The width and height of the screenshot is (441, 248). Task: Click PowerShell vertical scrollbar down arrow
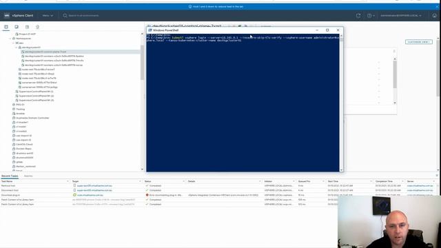pyautogui.click(x=342, y=170)
